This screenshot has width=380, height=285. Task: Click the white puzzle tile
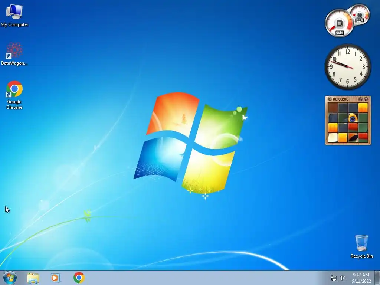333,138
